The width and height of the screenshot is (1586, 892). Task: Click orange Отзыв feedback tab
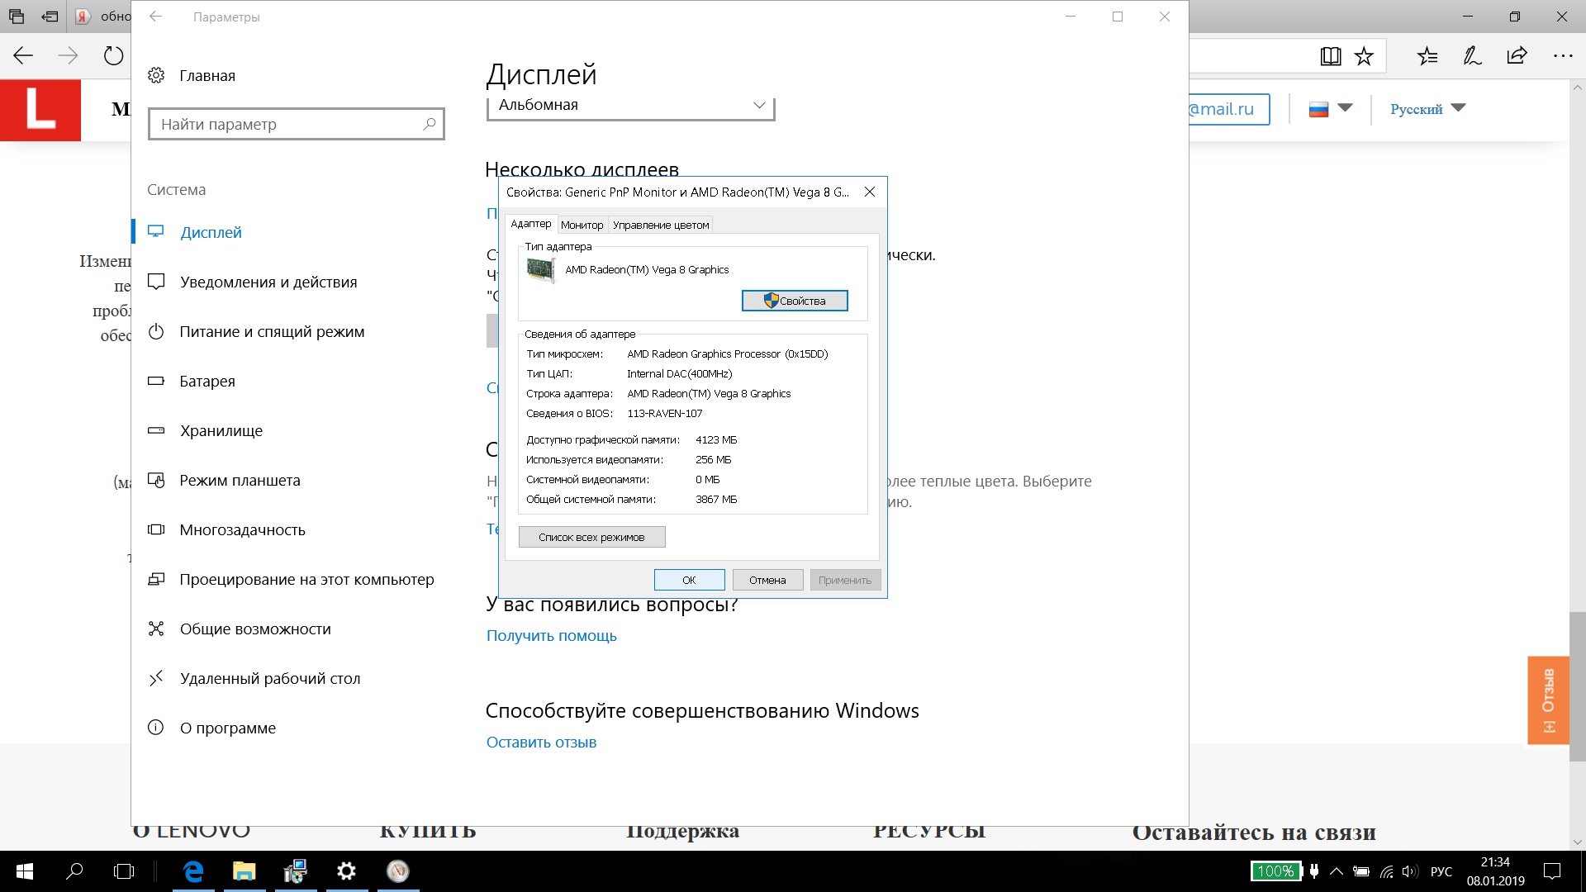click(x=1548, y=700)
